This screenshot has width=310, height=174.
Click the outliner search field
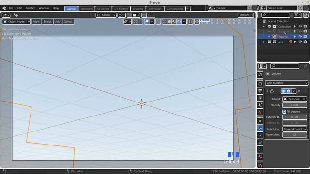click(276, 15)
